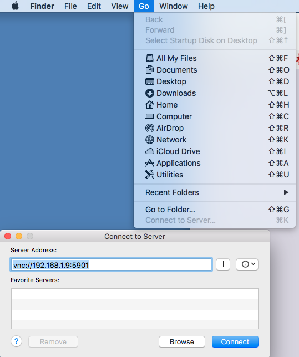Viewport: 299px width, 357px height.
Task: Open the recent servers clock dropdown
Action: tap(247, 264)
